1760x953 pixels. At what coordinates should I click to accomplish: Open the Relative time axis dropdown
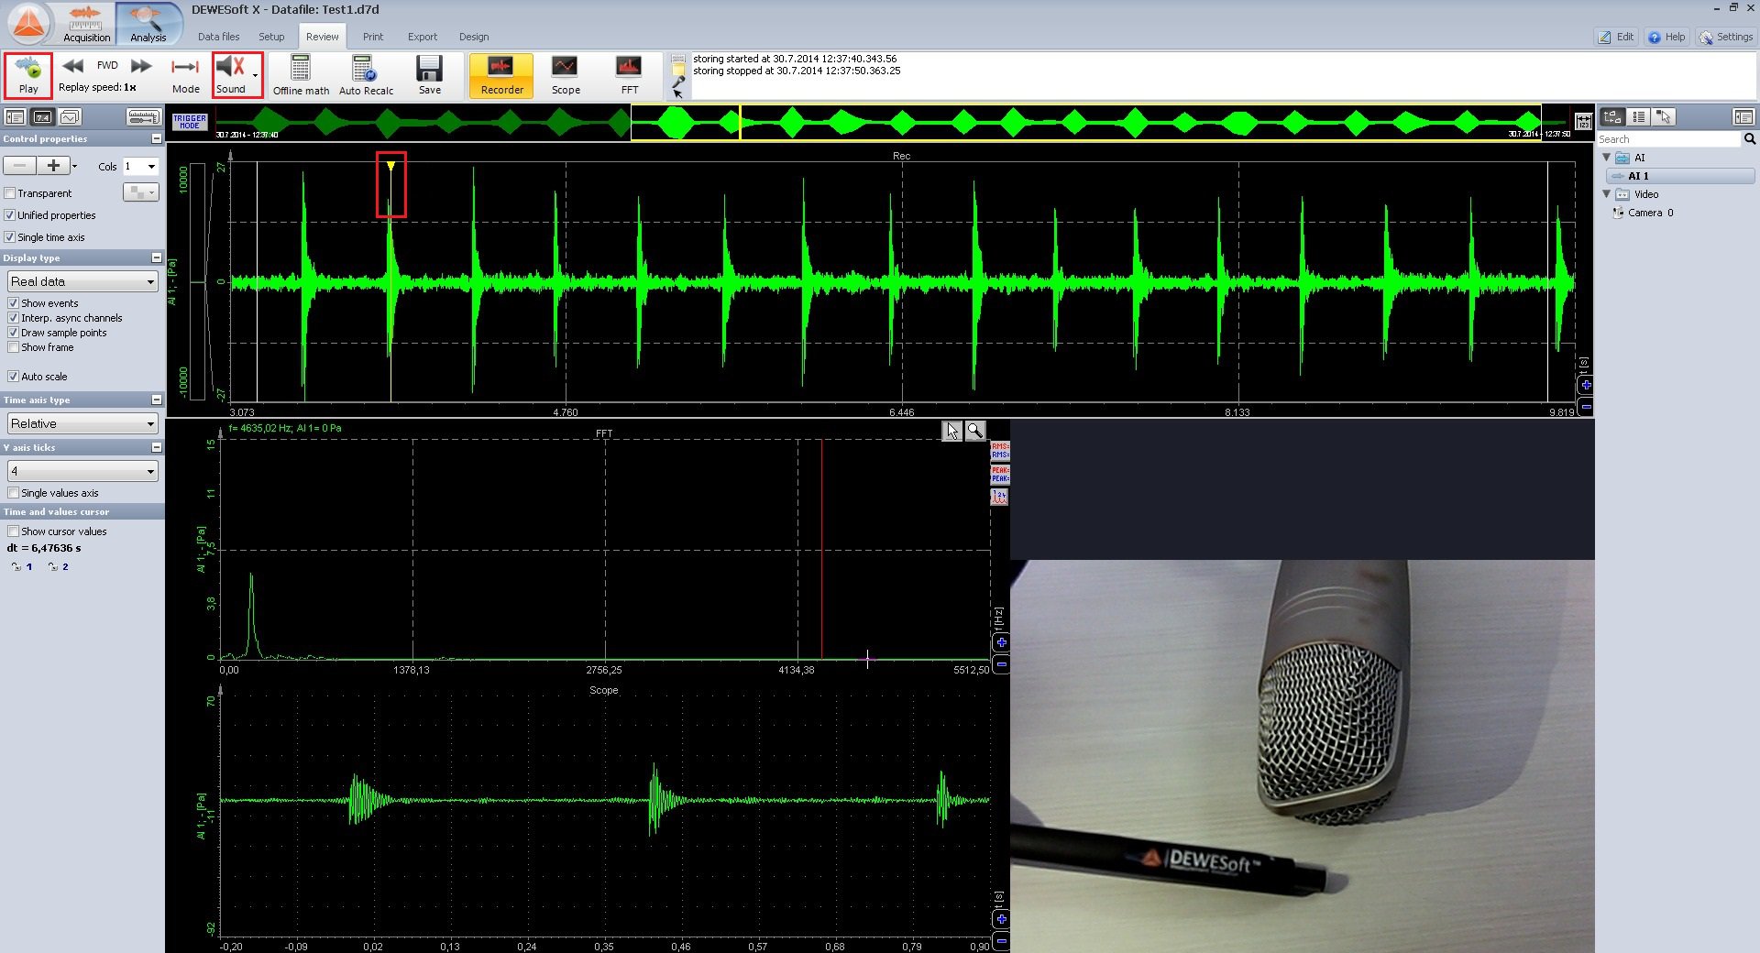point(82,423)
